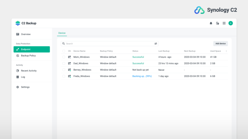Open the apps grid launcher icon
248x139 pixels.
(224, 23)
